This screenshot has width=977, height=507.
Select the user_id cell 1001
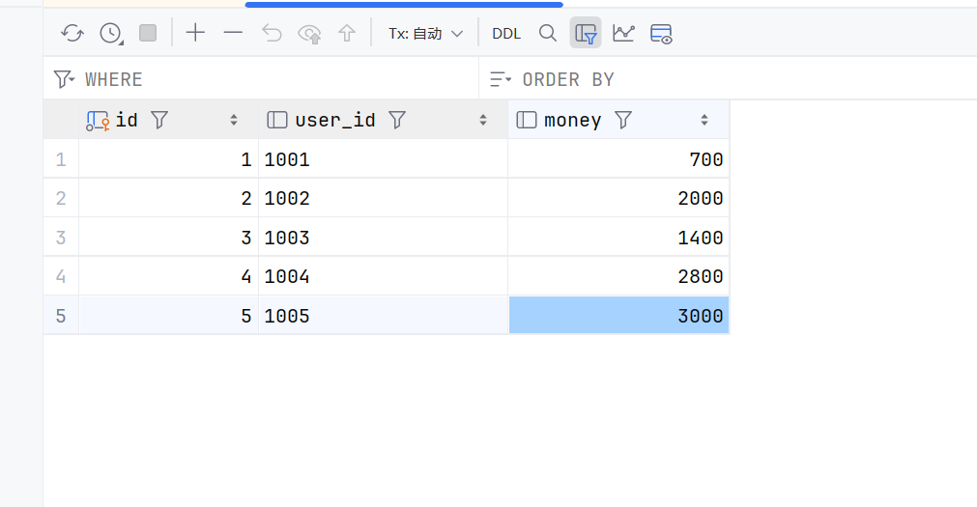384,158
